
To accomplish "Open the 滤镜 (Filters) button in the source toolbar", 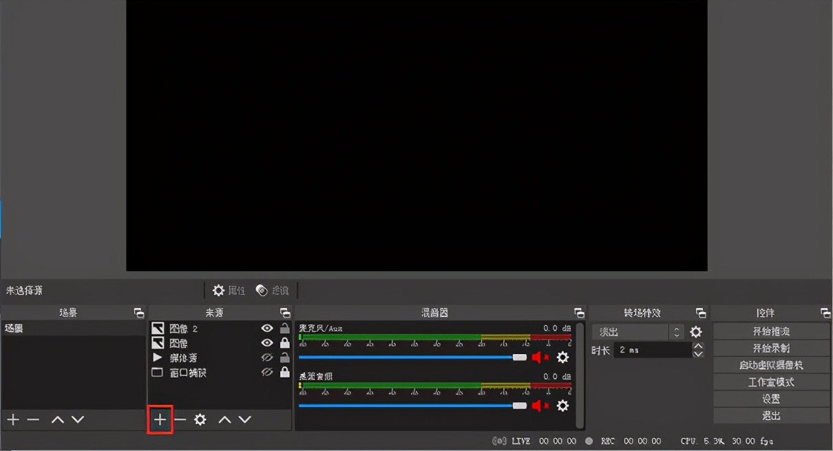I will [x=273, y=291].
